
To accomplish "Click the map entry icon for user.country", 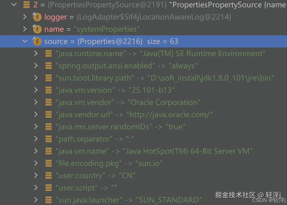I will click(x=49, y=175).
